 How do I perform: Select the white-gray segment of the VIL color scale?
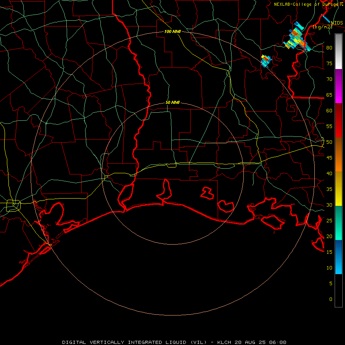point(338,51)
